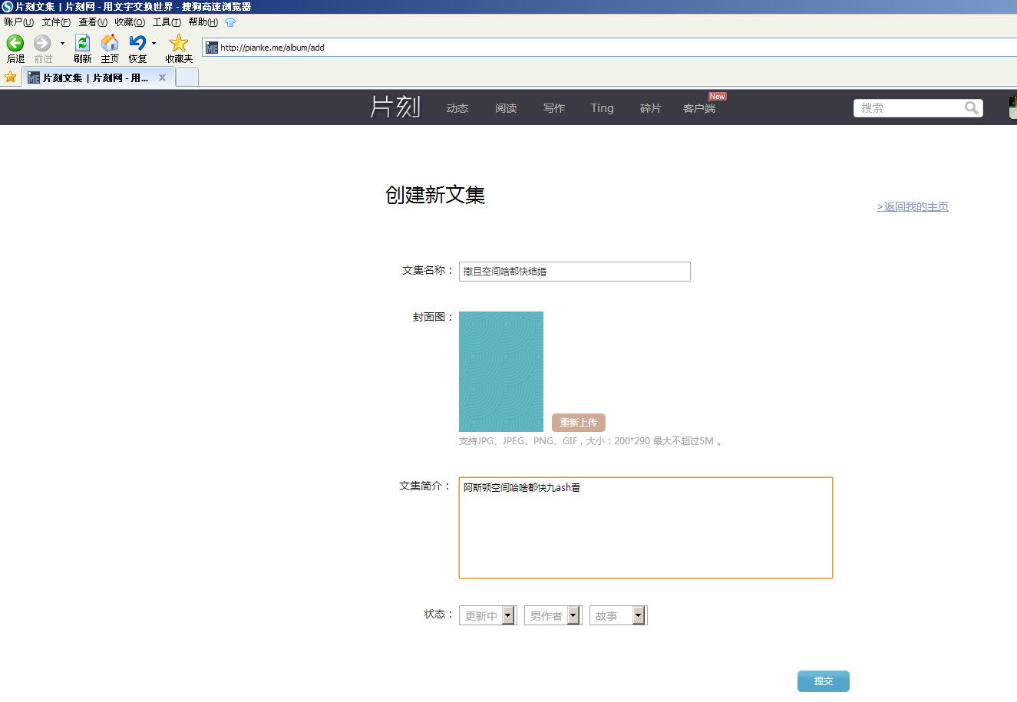Viewport: 1017px width, 702px height.
Task: Click the 重新上传 button
Action: click(579, 423)
